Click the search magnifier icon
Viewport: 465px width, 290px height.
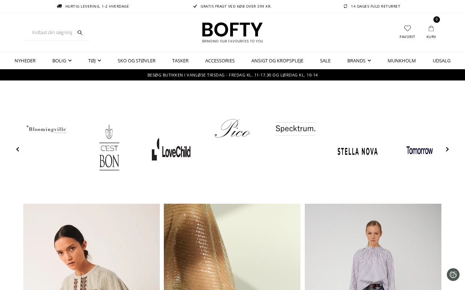[80, 33]
